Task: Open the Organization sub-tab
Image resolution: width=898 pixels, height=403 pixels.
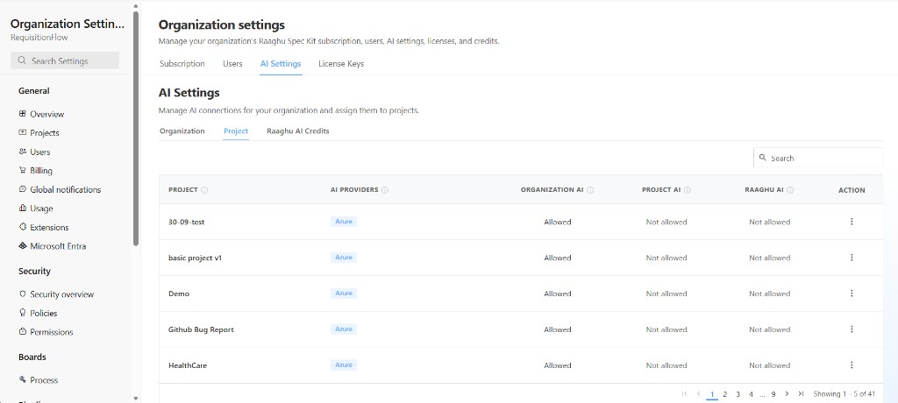Action: [182, 131]
